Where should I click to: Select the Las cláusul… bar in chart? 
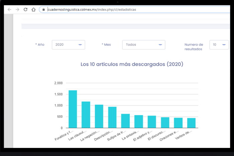[86, 114]
